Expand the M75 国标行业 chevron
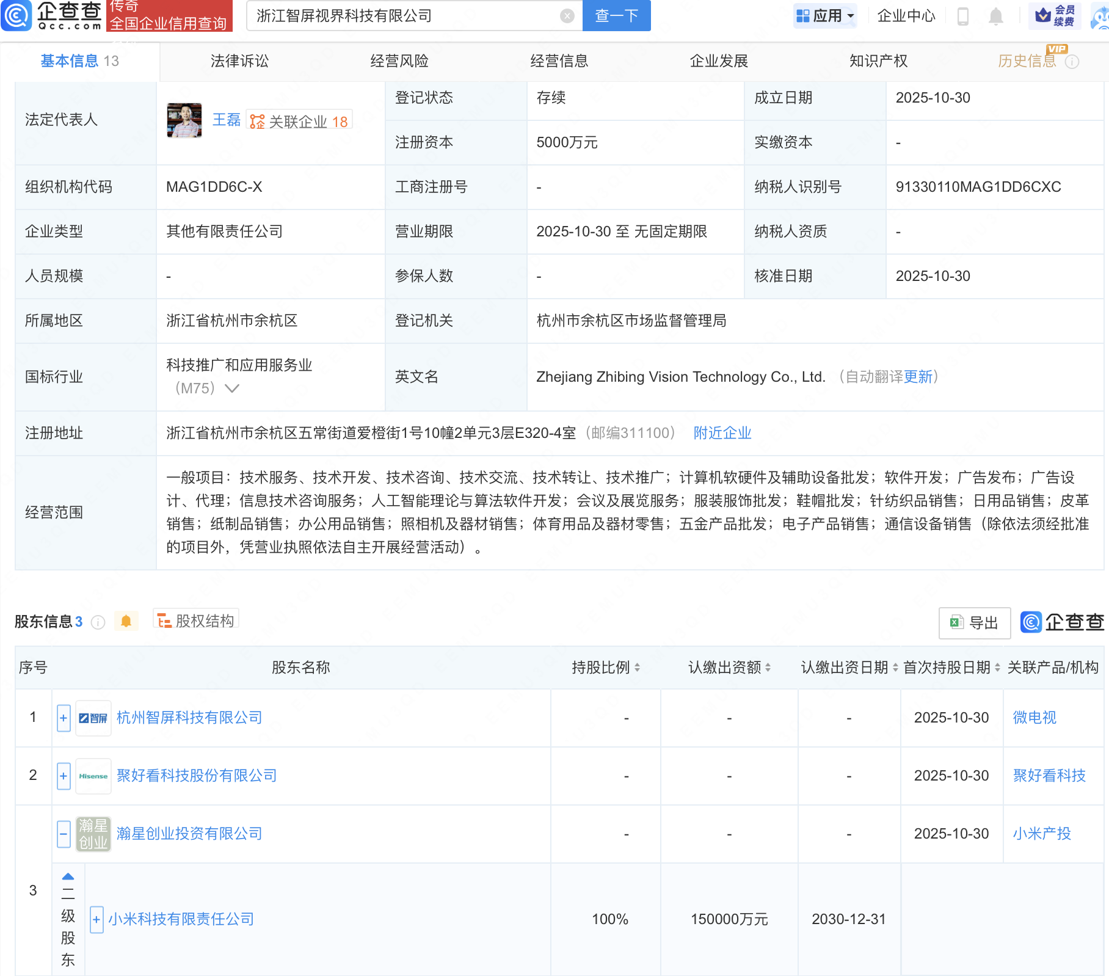Screen dimensions: 1109x976 232,388
